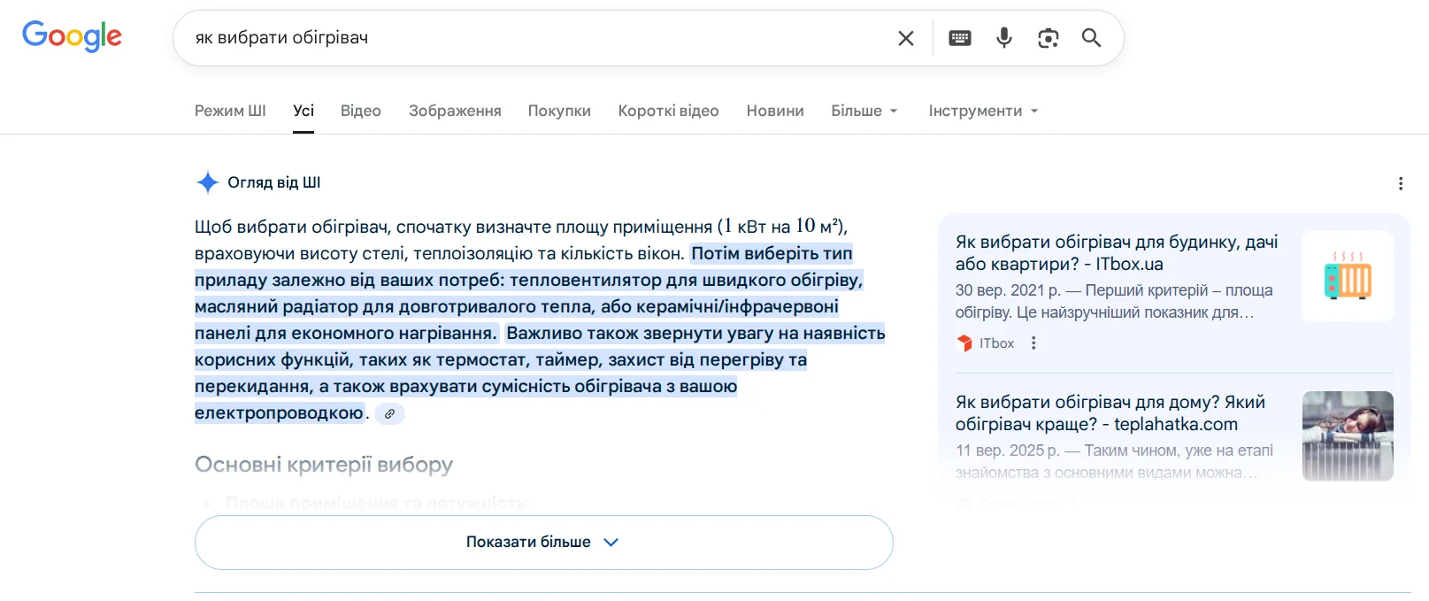Image resolution: width=1429 pixels, height=601 pixels.
Task: Expand the 'Інструменти' dropdown
Action: click(x=983, y=111)
